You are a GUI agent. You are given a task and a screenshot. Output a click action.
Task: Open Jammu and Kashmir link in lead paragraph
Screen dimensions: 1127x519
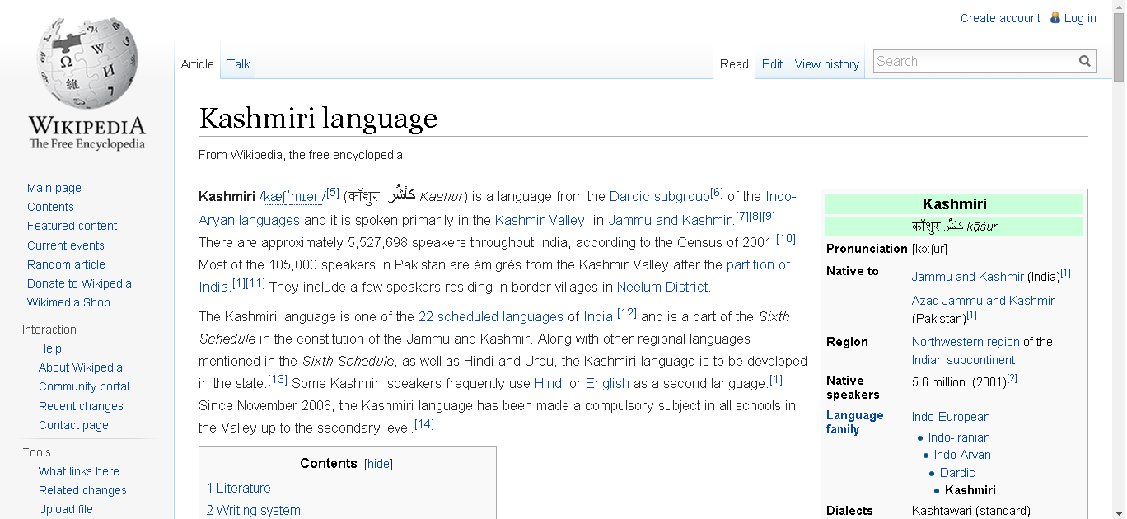point(671,220)
